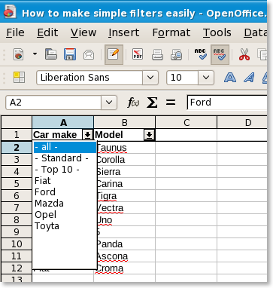Select column B header
This screenshot has width=273, height=288.
(125, 122)
